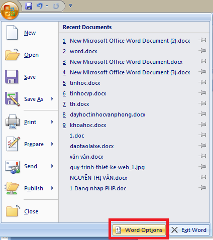Click the blank page New icon
Screen dimensions: 213x240
[x=12, y=33]
